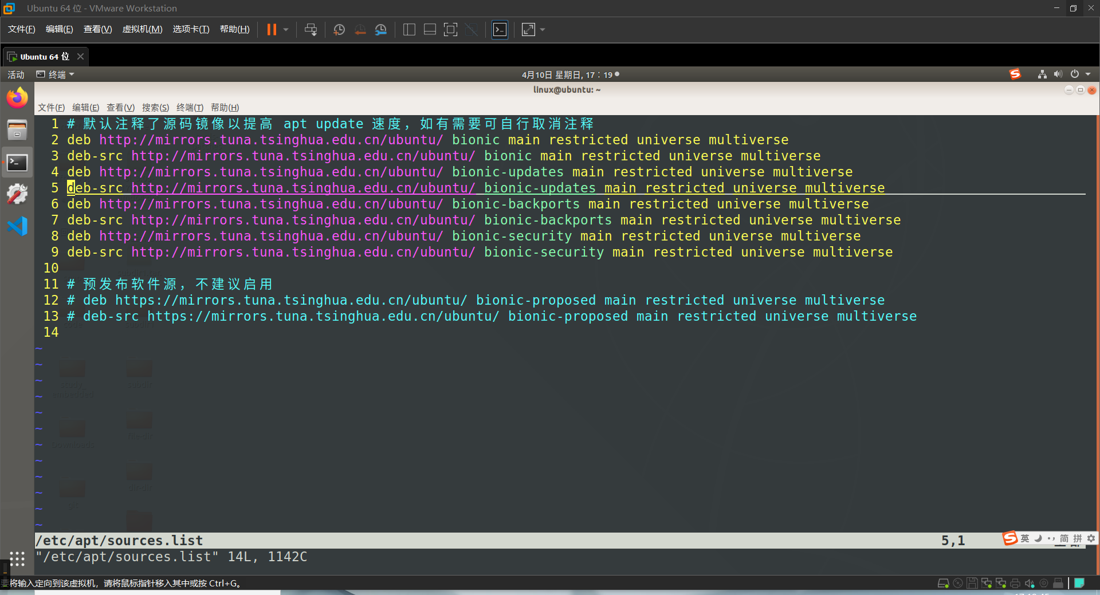Send Ctrl+Alt+Del to the virtual machine
The width and height of the screenshot is (1100, 595).
(x=311, y=30)
